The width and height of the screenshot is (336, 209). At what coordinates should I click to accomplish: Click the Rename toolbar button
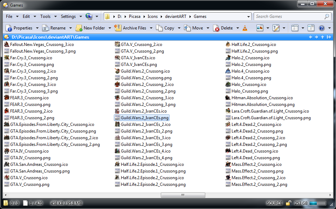click(54, 28)
